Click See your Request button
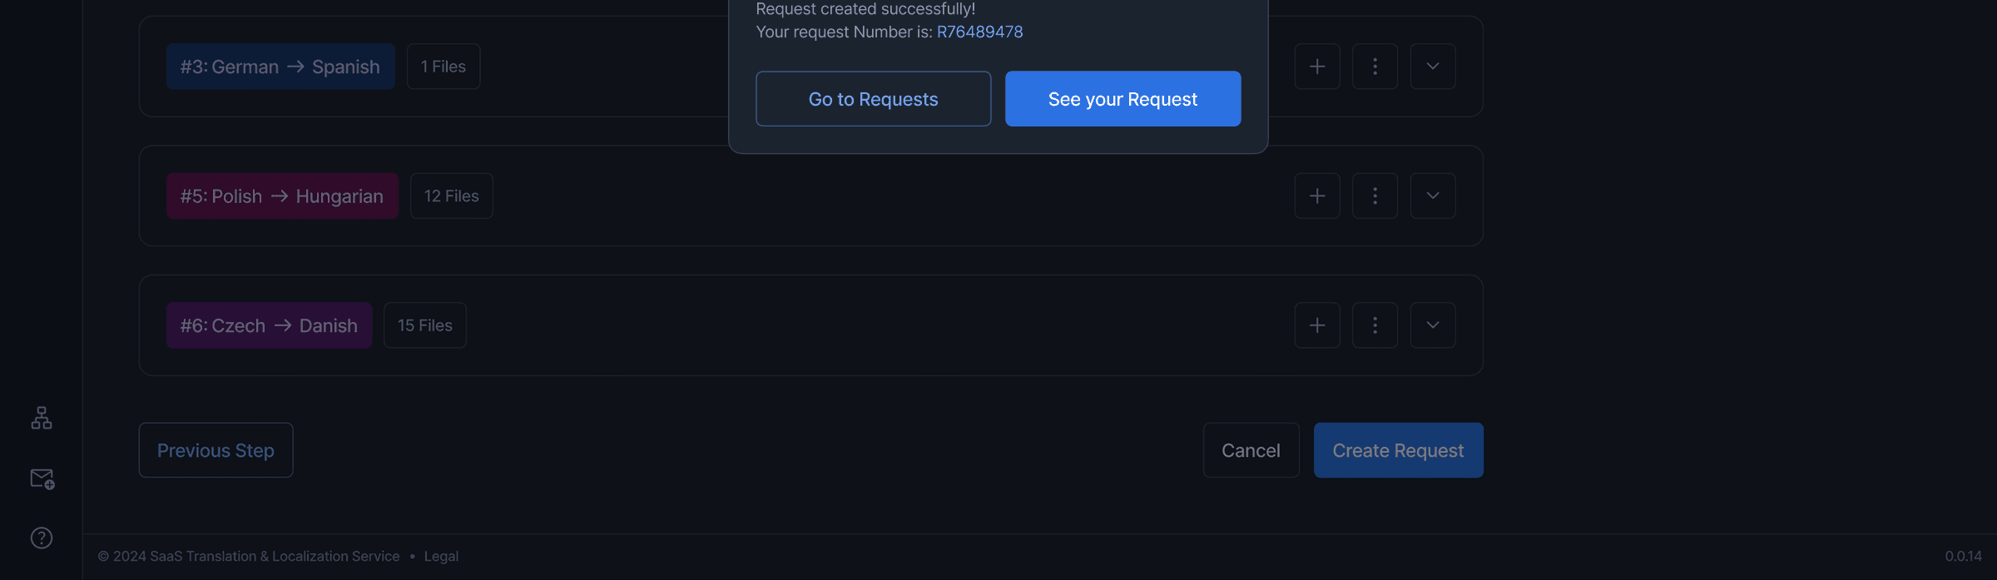The width and height of the screenshot is (1997, 580). tap(1122, 99)
